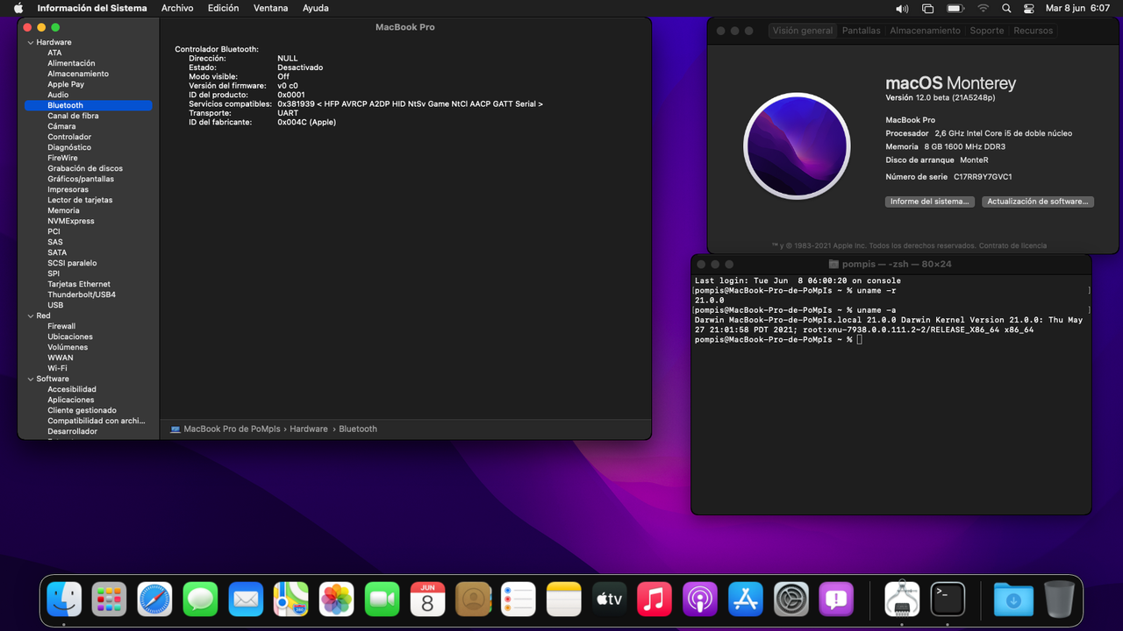Open Contacts app in the Dock
This screenshot has height=631, width=1123.
[474, 599]
